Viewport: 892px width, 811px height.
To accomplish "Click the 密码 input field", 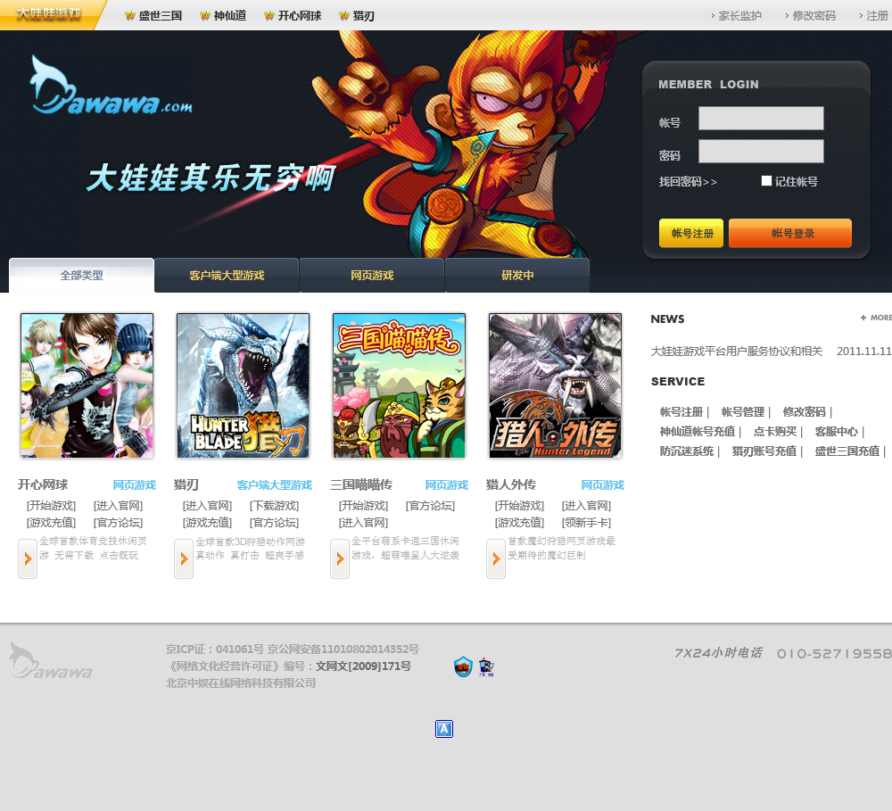I will pyautogui.click(x=761, y=152).
